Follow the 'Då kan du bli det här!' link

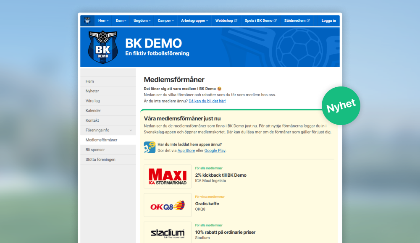pos(207,101)
